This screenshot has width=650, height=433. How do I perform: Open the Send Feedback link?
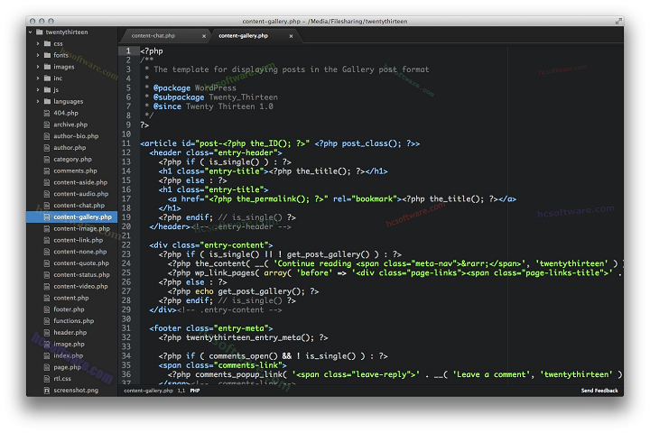pyautogui.click(x=599, y=391)
